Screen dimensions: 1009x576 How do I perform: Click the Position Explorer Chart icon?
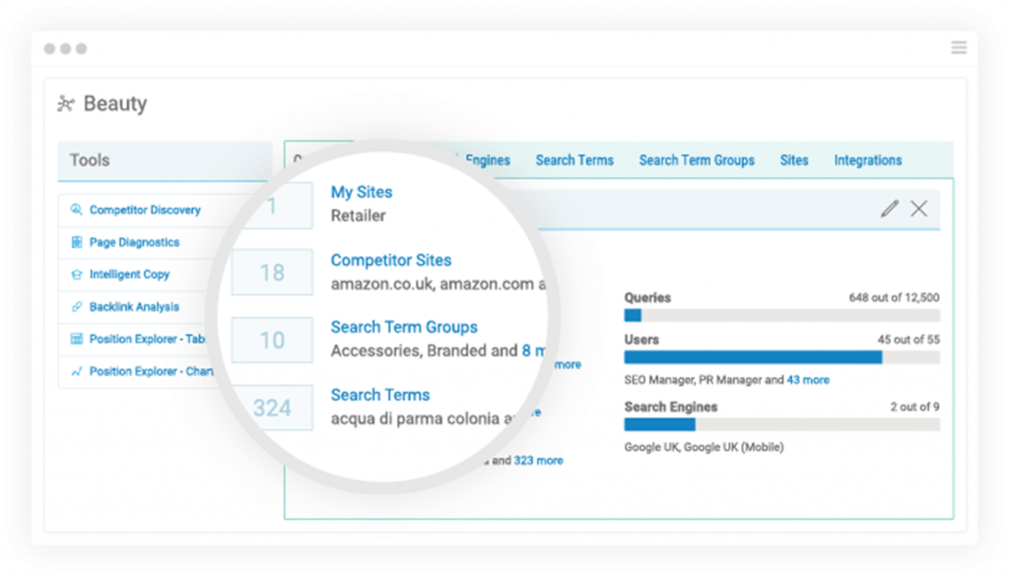point(77,371)
